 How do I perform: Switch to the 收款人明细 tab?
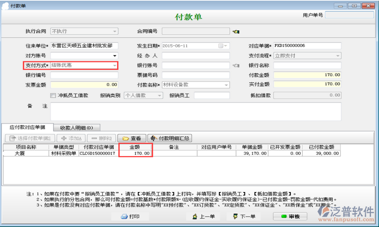click(76, 128)
